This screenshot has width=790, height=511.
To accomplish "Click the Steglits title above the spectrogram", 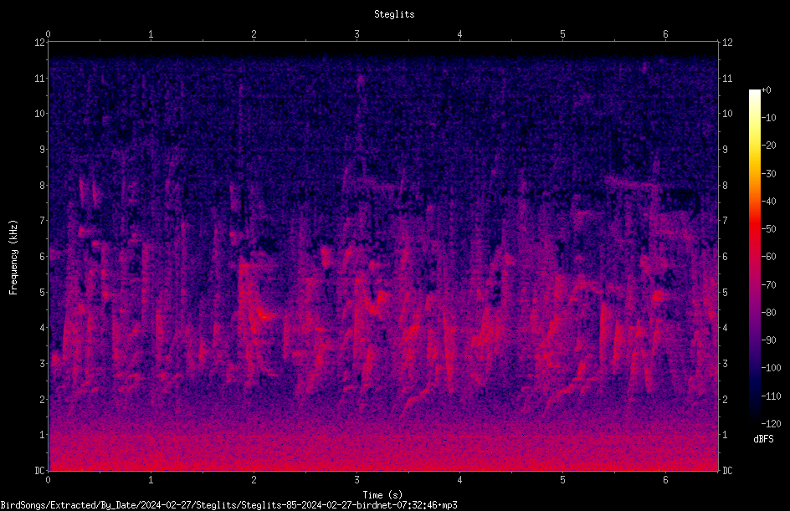I will pos(394,14).
